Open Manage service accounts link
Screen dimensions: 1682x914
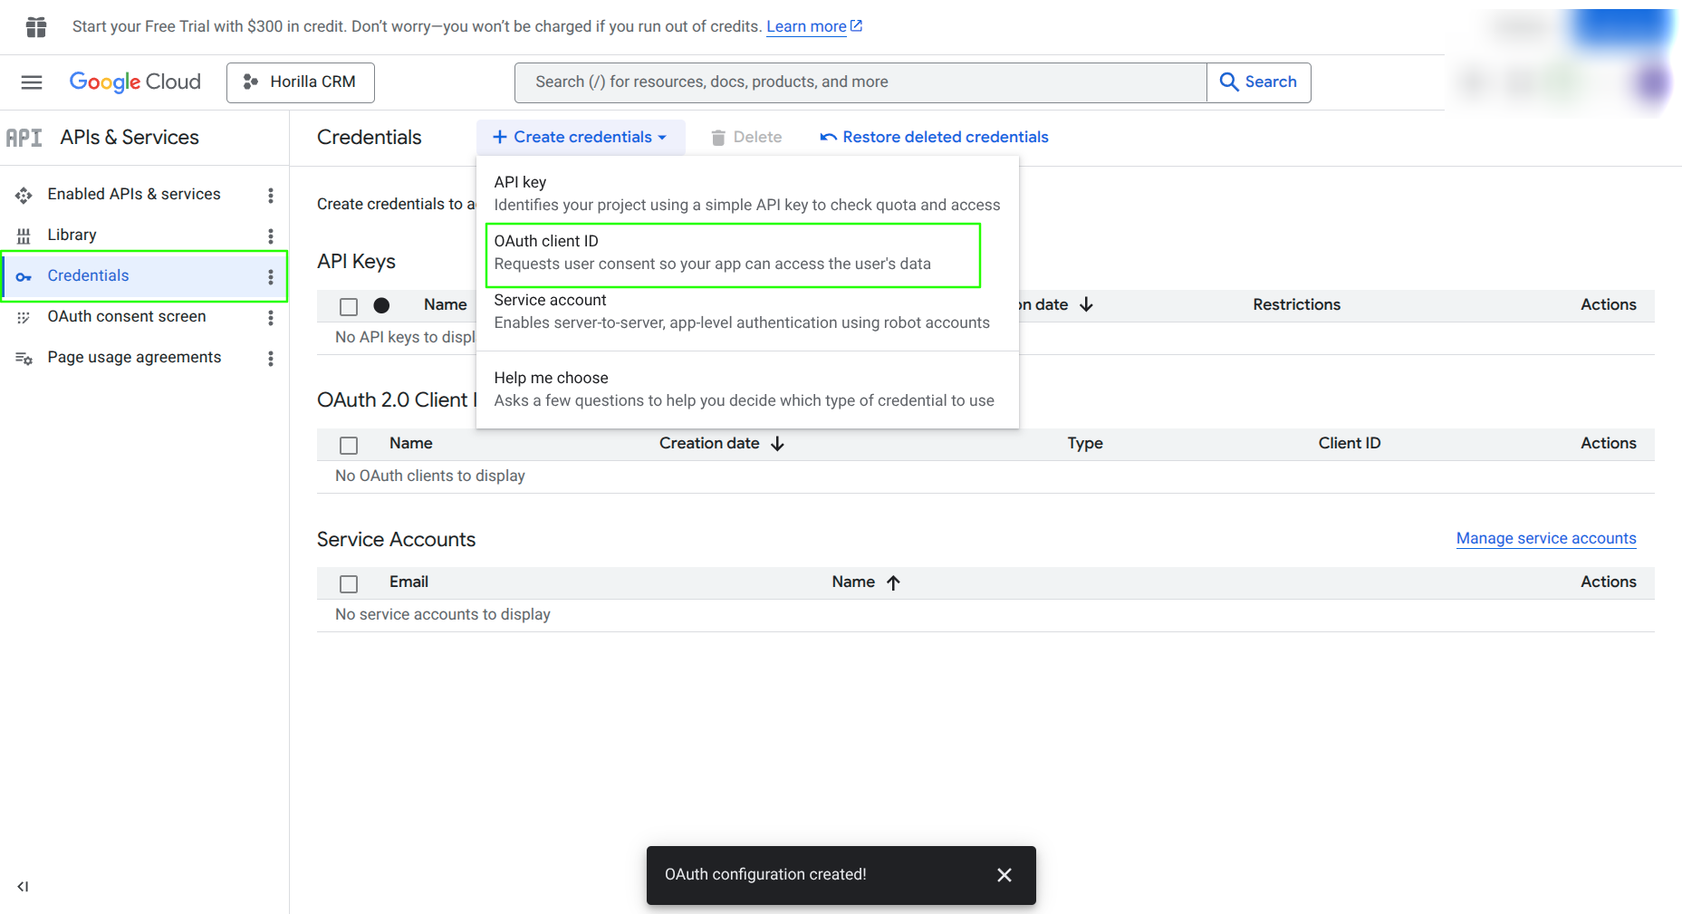coord(1546,538)
